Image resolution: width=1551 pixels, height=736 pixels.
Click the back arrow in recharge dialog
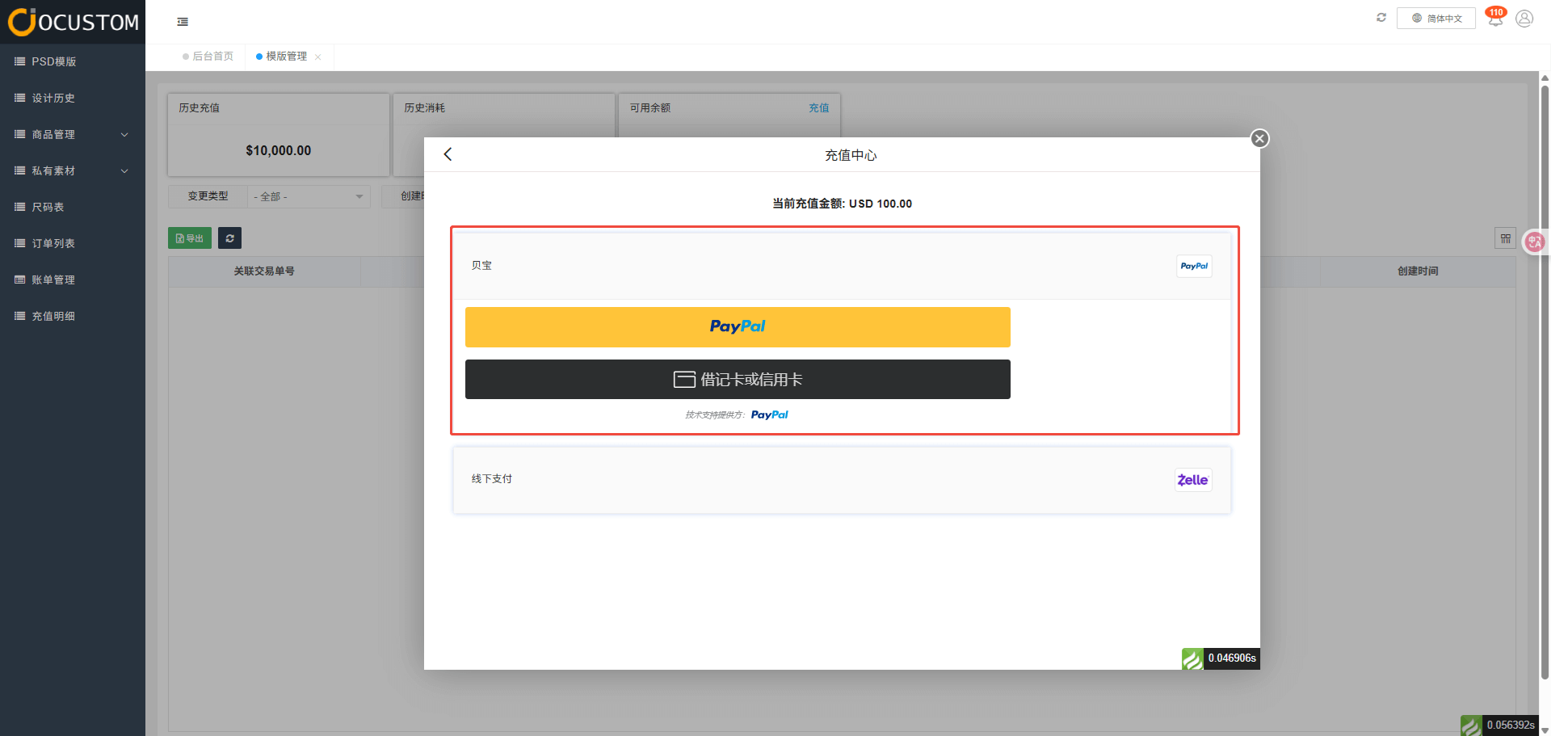point(448,154)
